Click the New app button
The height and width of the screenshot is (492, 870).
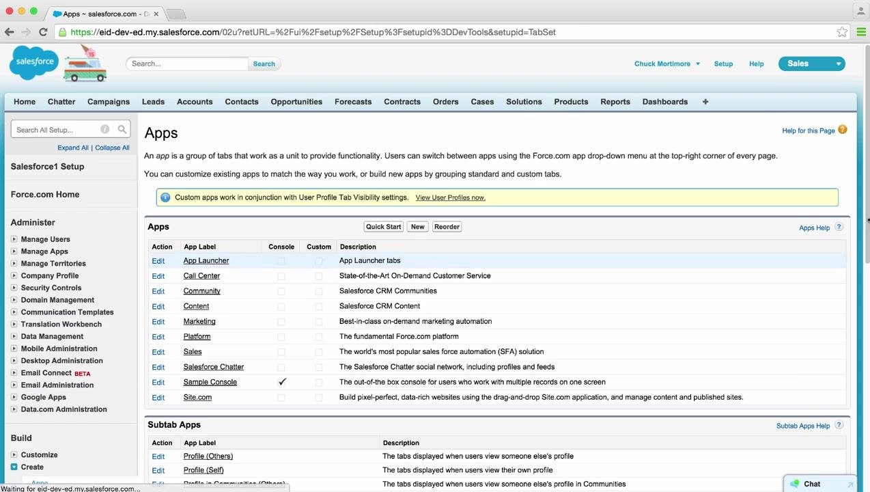tap(417, 227)
